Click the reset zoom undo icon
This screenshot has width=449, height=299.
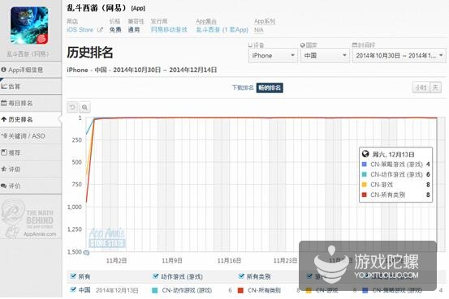point(72,107)
